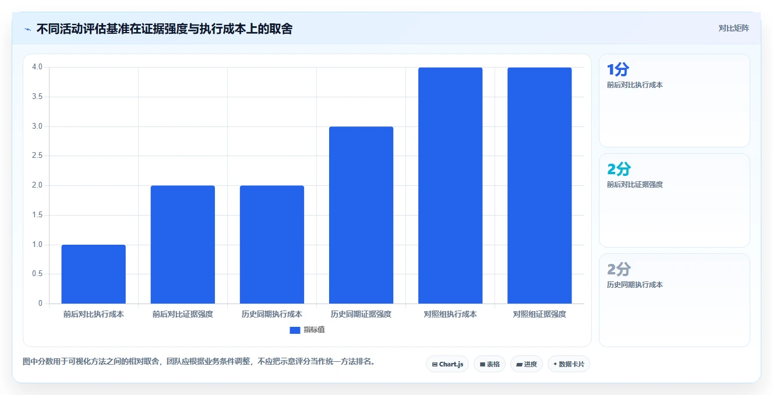Select the 进度 tag
Image resolution: width=773 pixels, height=395 pixels.
tap(526, 364)
